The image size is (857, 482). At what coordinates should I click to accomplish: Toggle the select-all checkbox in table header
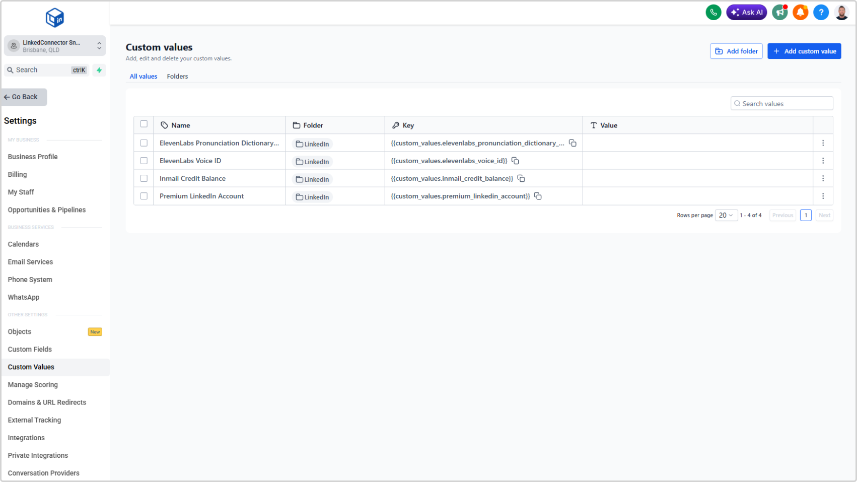tap(144, 124)
